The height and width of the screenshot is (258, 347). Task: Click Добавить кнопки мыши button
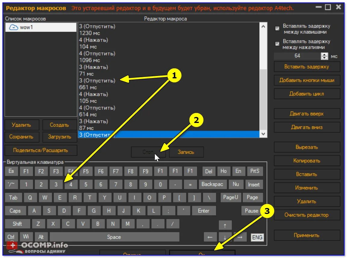click(307, 80)
